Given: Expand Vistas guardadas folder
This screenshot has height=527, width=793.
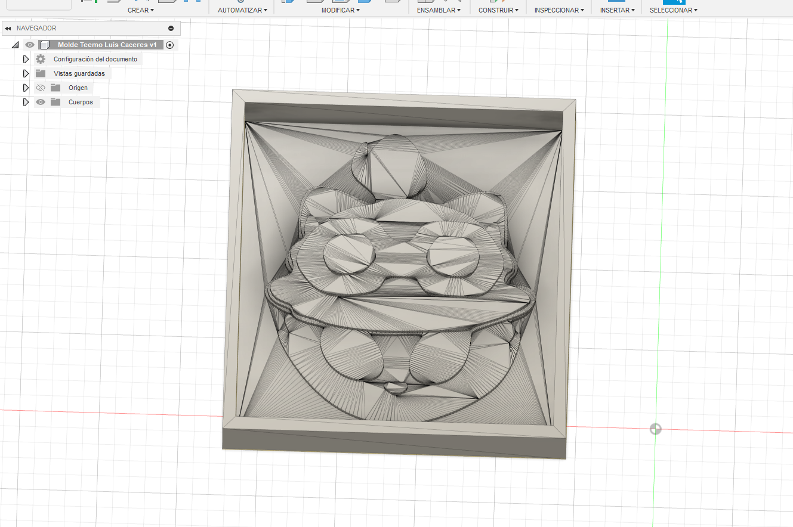Looking at the screenshot, I should 26,73.
